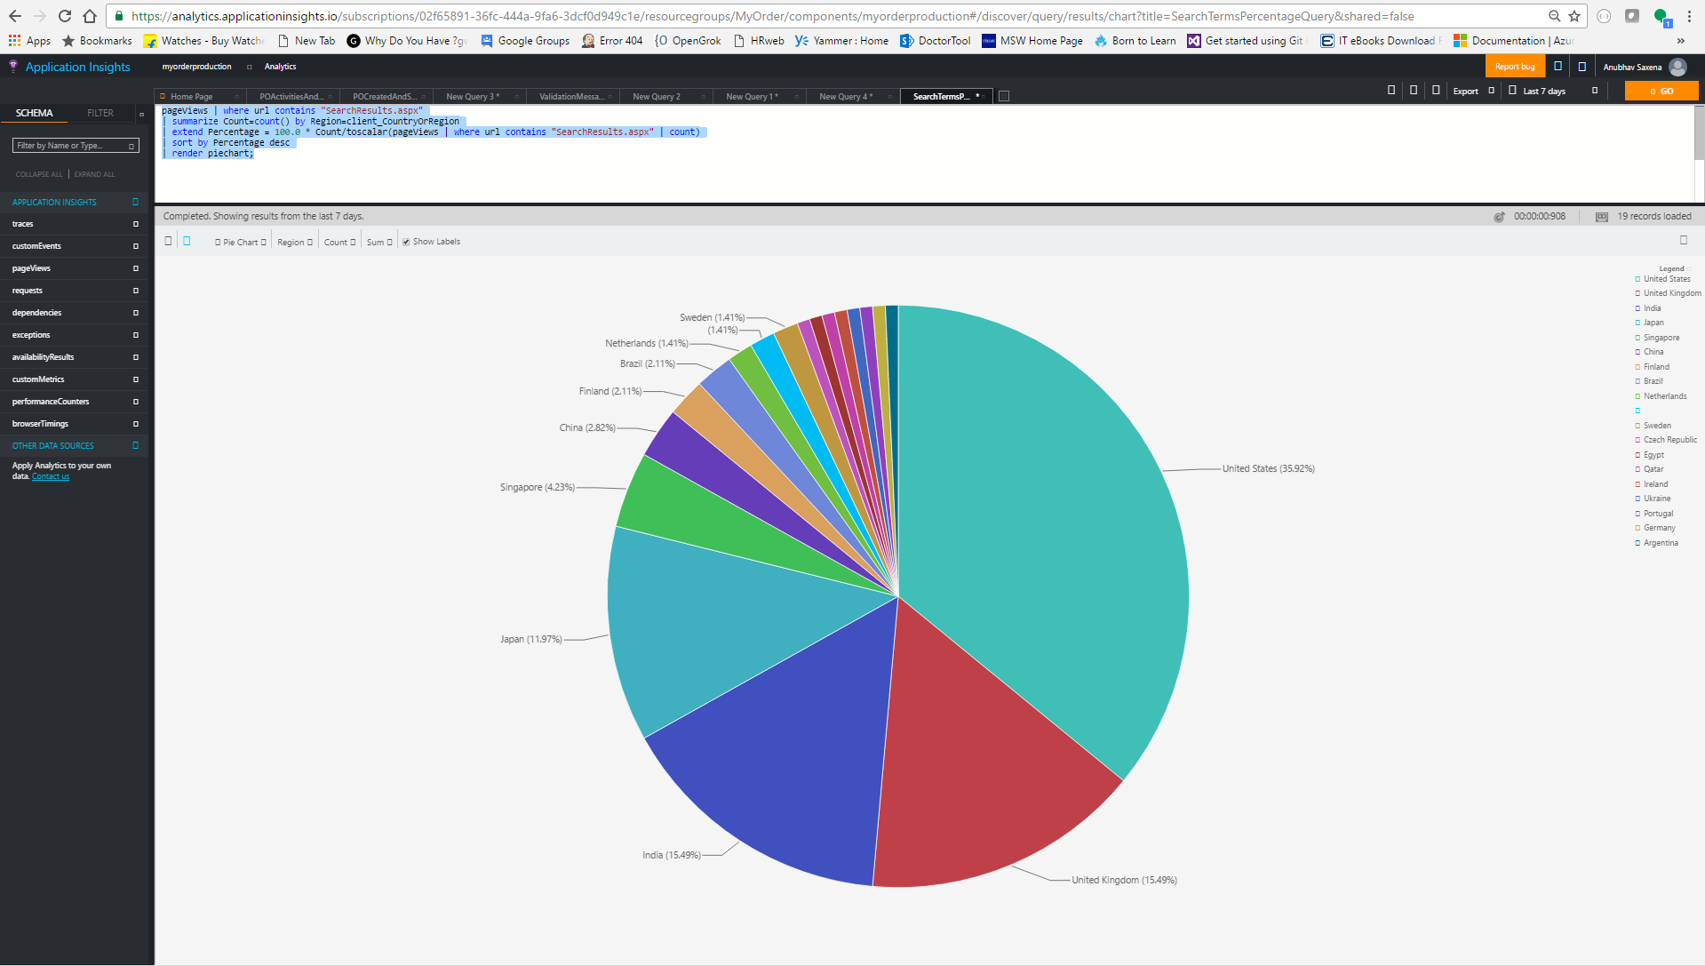Toggle Argentina legend entry

[1656, 543]
